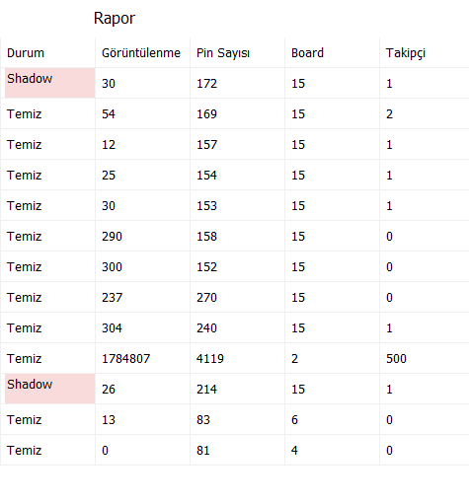
Task: Click the Durum column header
Action: coord(48,52)
